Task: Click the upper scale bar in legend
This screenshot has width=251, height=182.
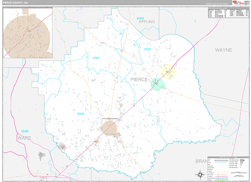Action: (x=239, y=172)
